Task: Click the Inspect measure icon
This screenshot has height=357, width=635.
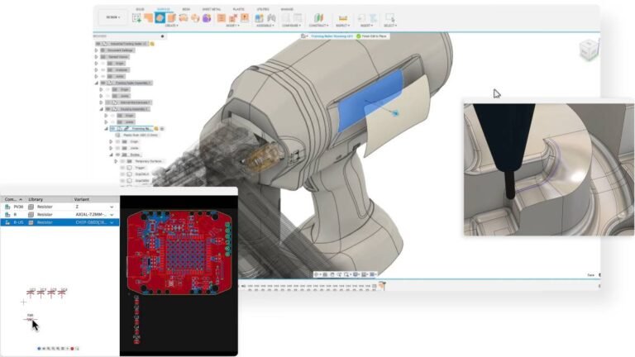Action: (x=342, y=18)
